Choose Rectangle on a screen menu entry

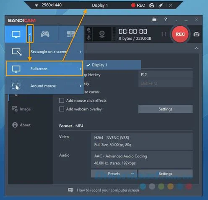pos(44,51)
